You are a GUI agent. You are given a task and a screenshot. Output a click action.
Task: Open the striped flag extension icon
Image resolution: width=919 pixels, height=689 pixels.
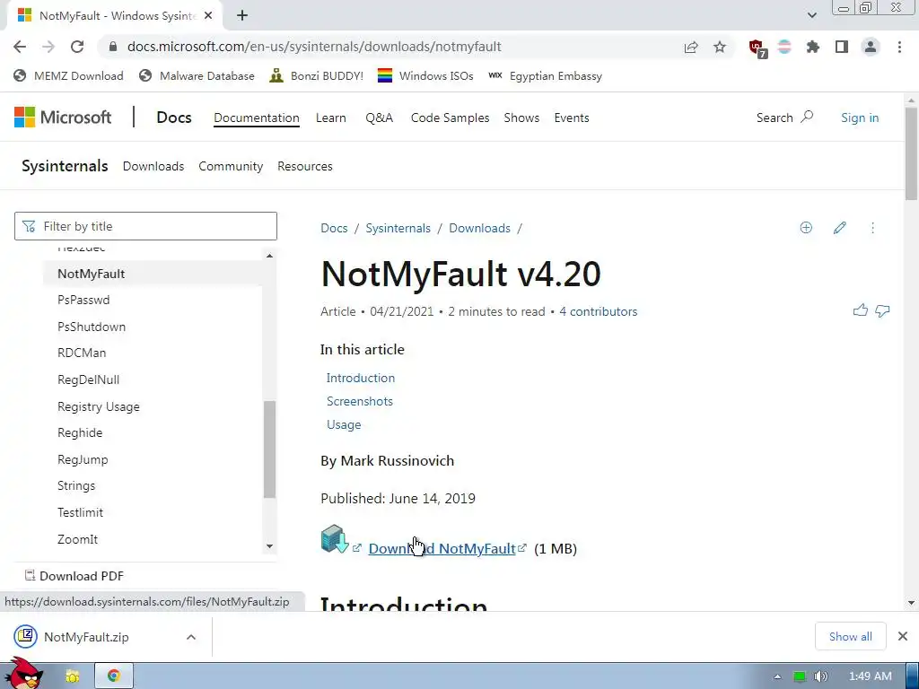coord(784,47)
